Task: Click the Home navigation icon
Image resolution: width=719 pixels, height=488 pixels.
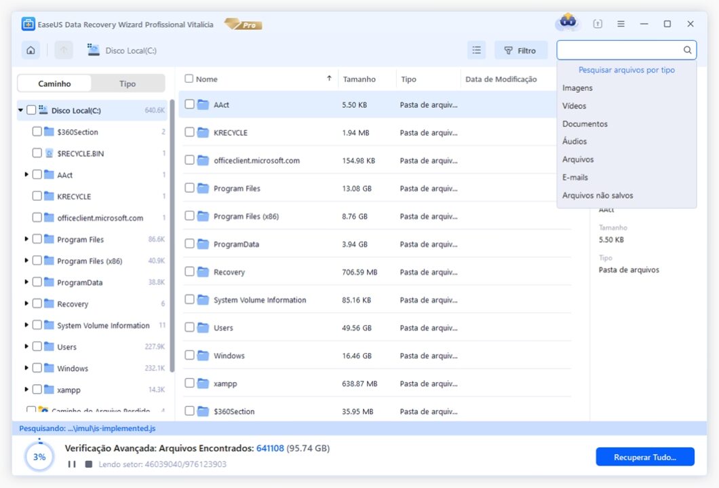Action: pyautogui.click(x=31, y=50)
